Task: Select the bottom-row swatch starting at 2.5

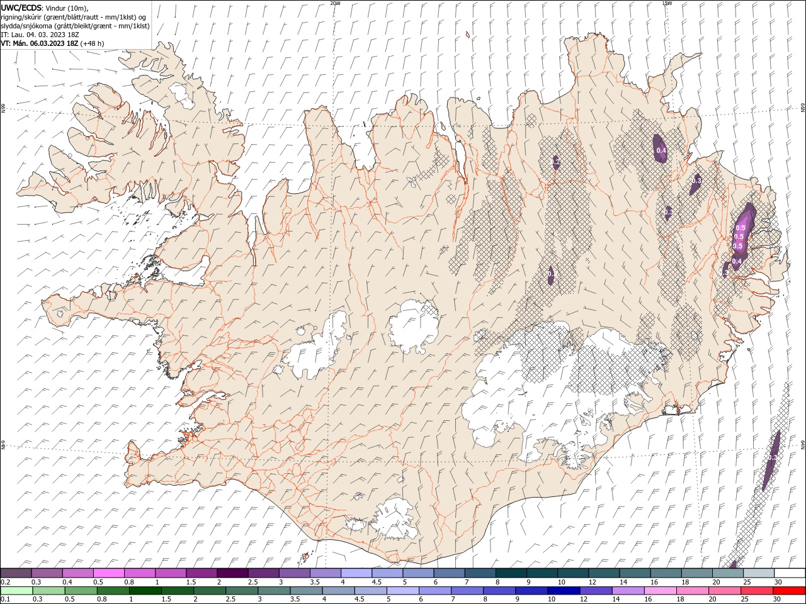Action: 242,591
